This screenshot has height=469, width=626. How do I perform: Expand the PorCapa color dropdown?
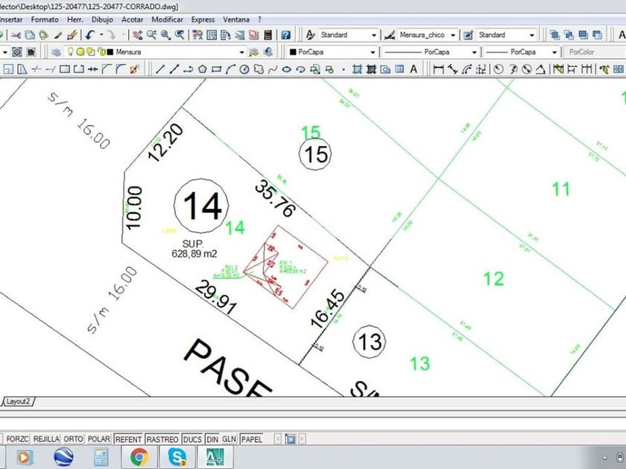click(x=373, y=52)
